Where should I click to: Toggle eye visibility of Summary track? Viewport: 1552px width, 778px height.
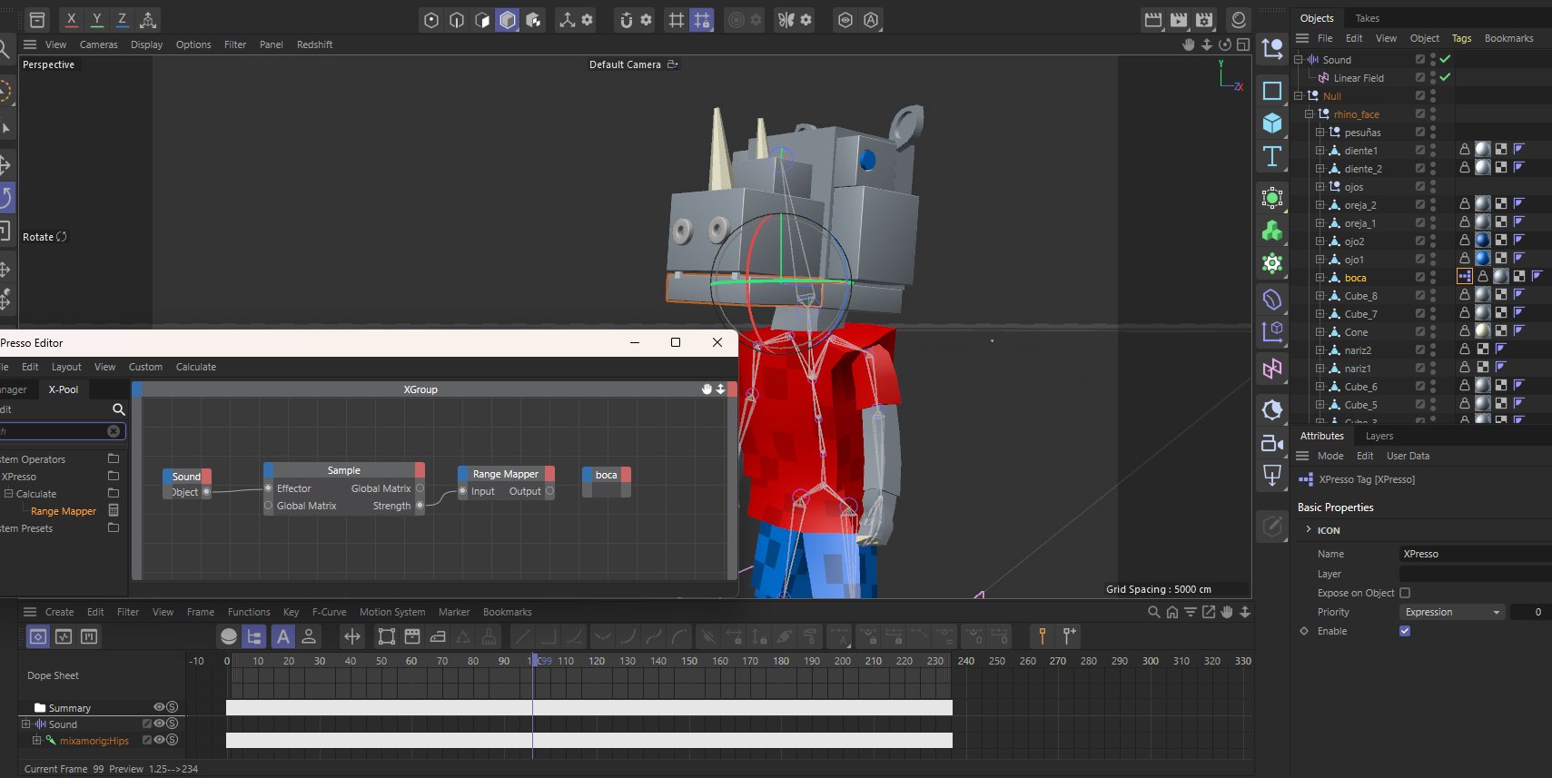point(159,707)
